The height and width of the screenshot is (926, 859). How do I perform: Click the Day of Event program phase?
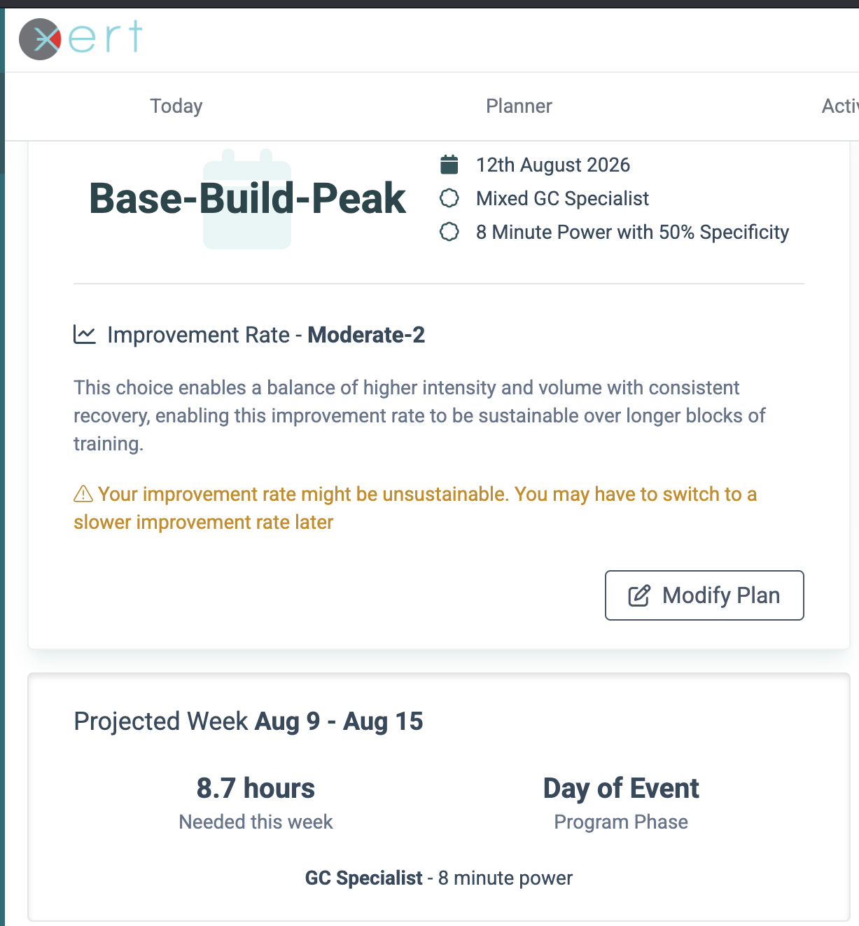tap(621, 788)
